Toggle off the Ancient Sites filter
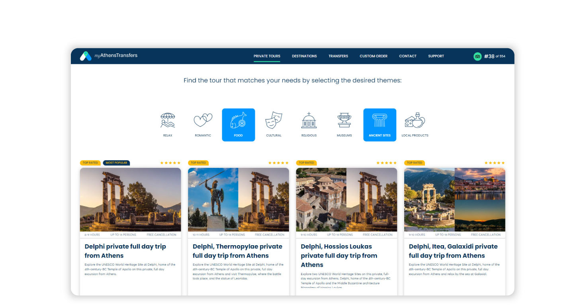 380,125
